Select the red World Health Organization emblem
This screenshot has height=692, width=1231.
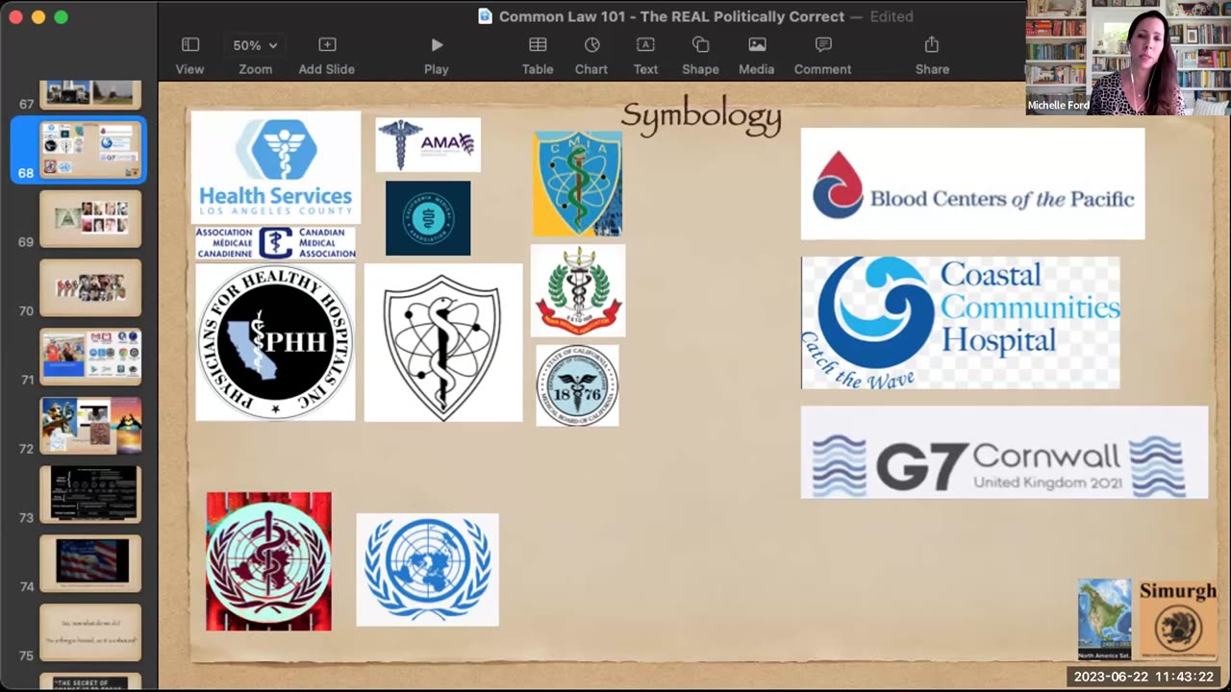pyautogui.click(x=268, y=561)
